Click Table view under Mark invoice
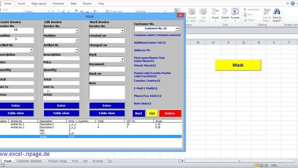Image resolution: width=298 pixels, height=168 pixels. (107, 113)
